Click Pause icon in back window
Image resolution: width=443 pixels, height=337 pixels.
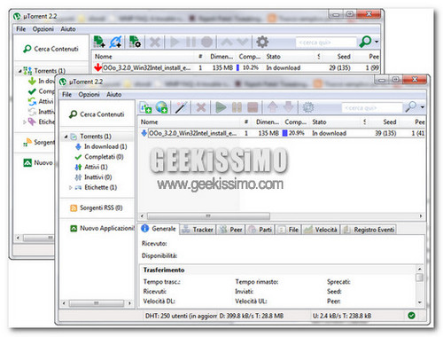190,42
